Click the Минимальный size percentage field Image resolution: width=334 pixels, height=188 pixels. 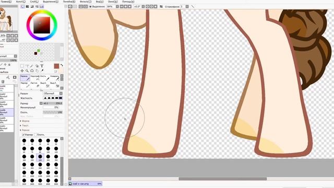coord(51,108)
